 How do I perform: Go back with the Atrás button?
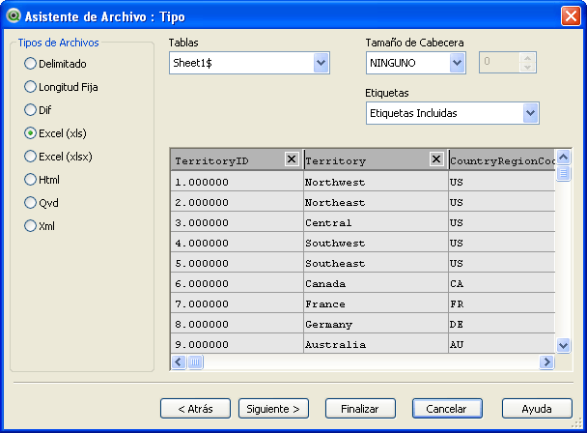[x=195, y=409]
